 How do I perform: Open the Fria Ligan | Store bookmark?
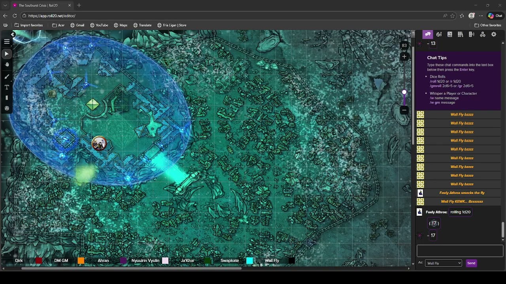(172, 25)
